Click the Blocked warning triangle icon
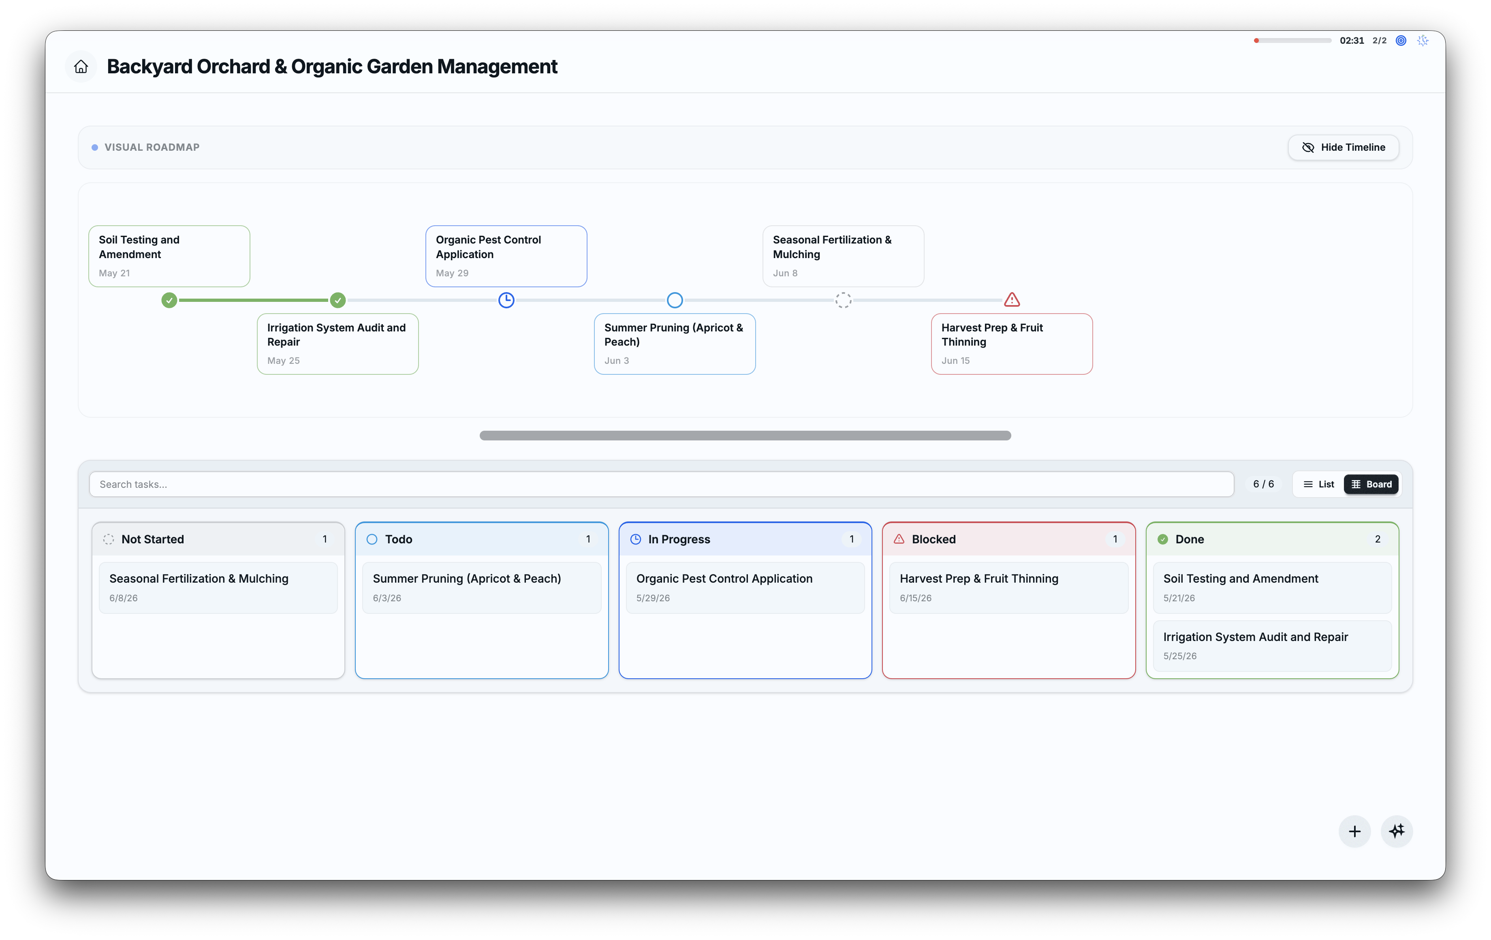 [899, 539]
